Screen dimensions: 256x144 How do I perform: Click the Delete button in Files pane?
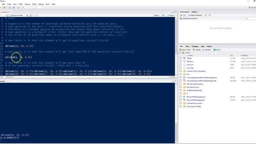pos(197,50)
